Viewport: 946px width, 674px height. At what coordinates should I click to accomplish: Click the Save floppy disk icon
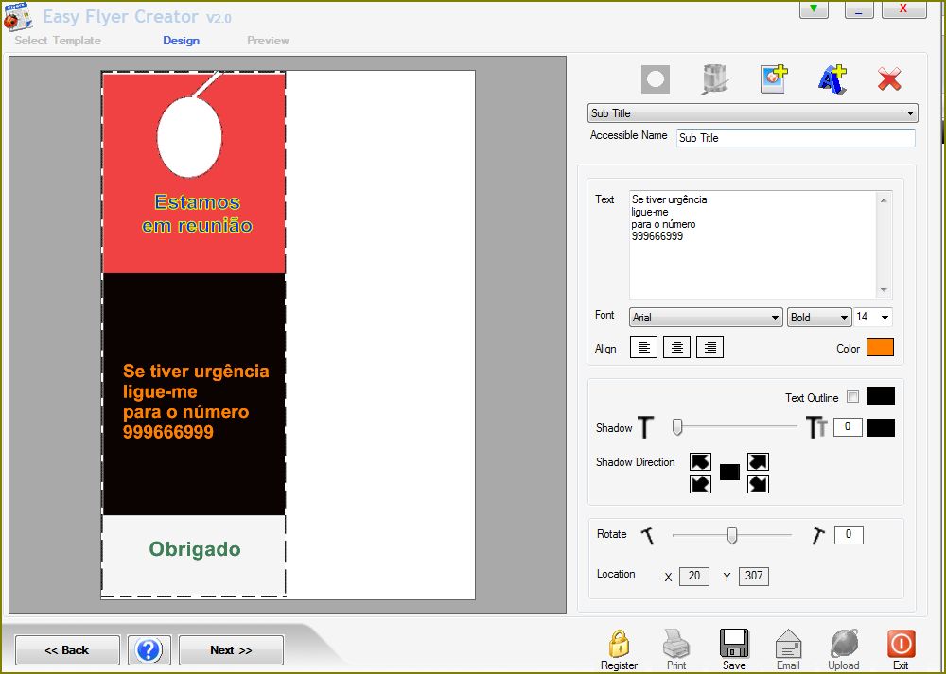pyautogui.click(x=734, y=644)
